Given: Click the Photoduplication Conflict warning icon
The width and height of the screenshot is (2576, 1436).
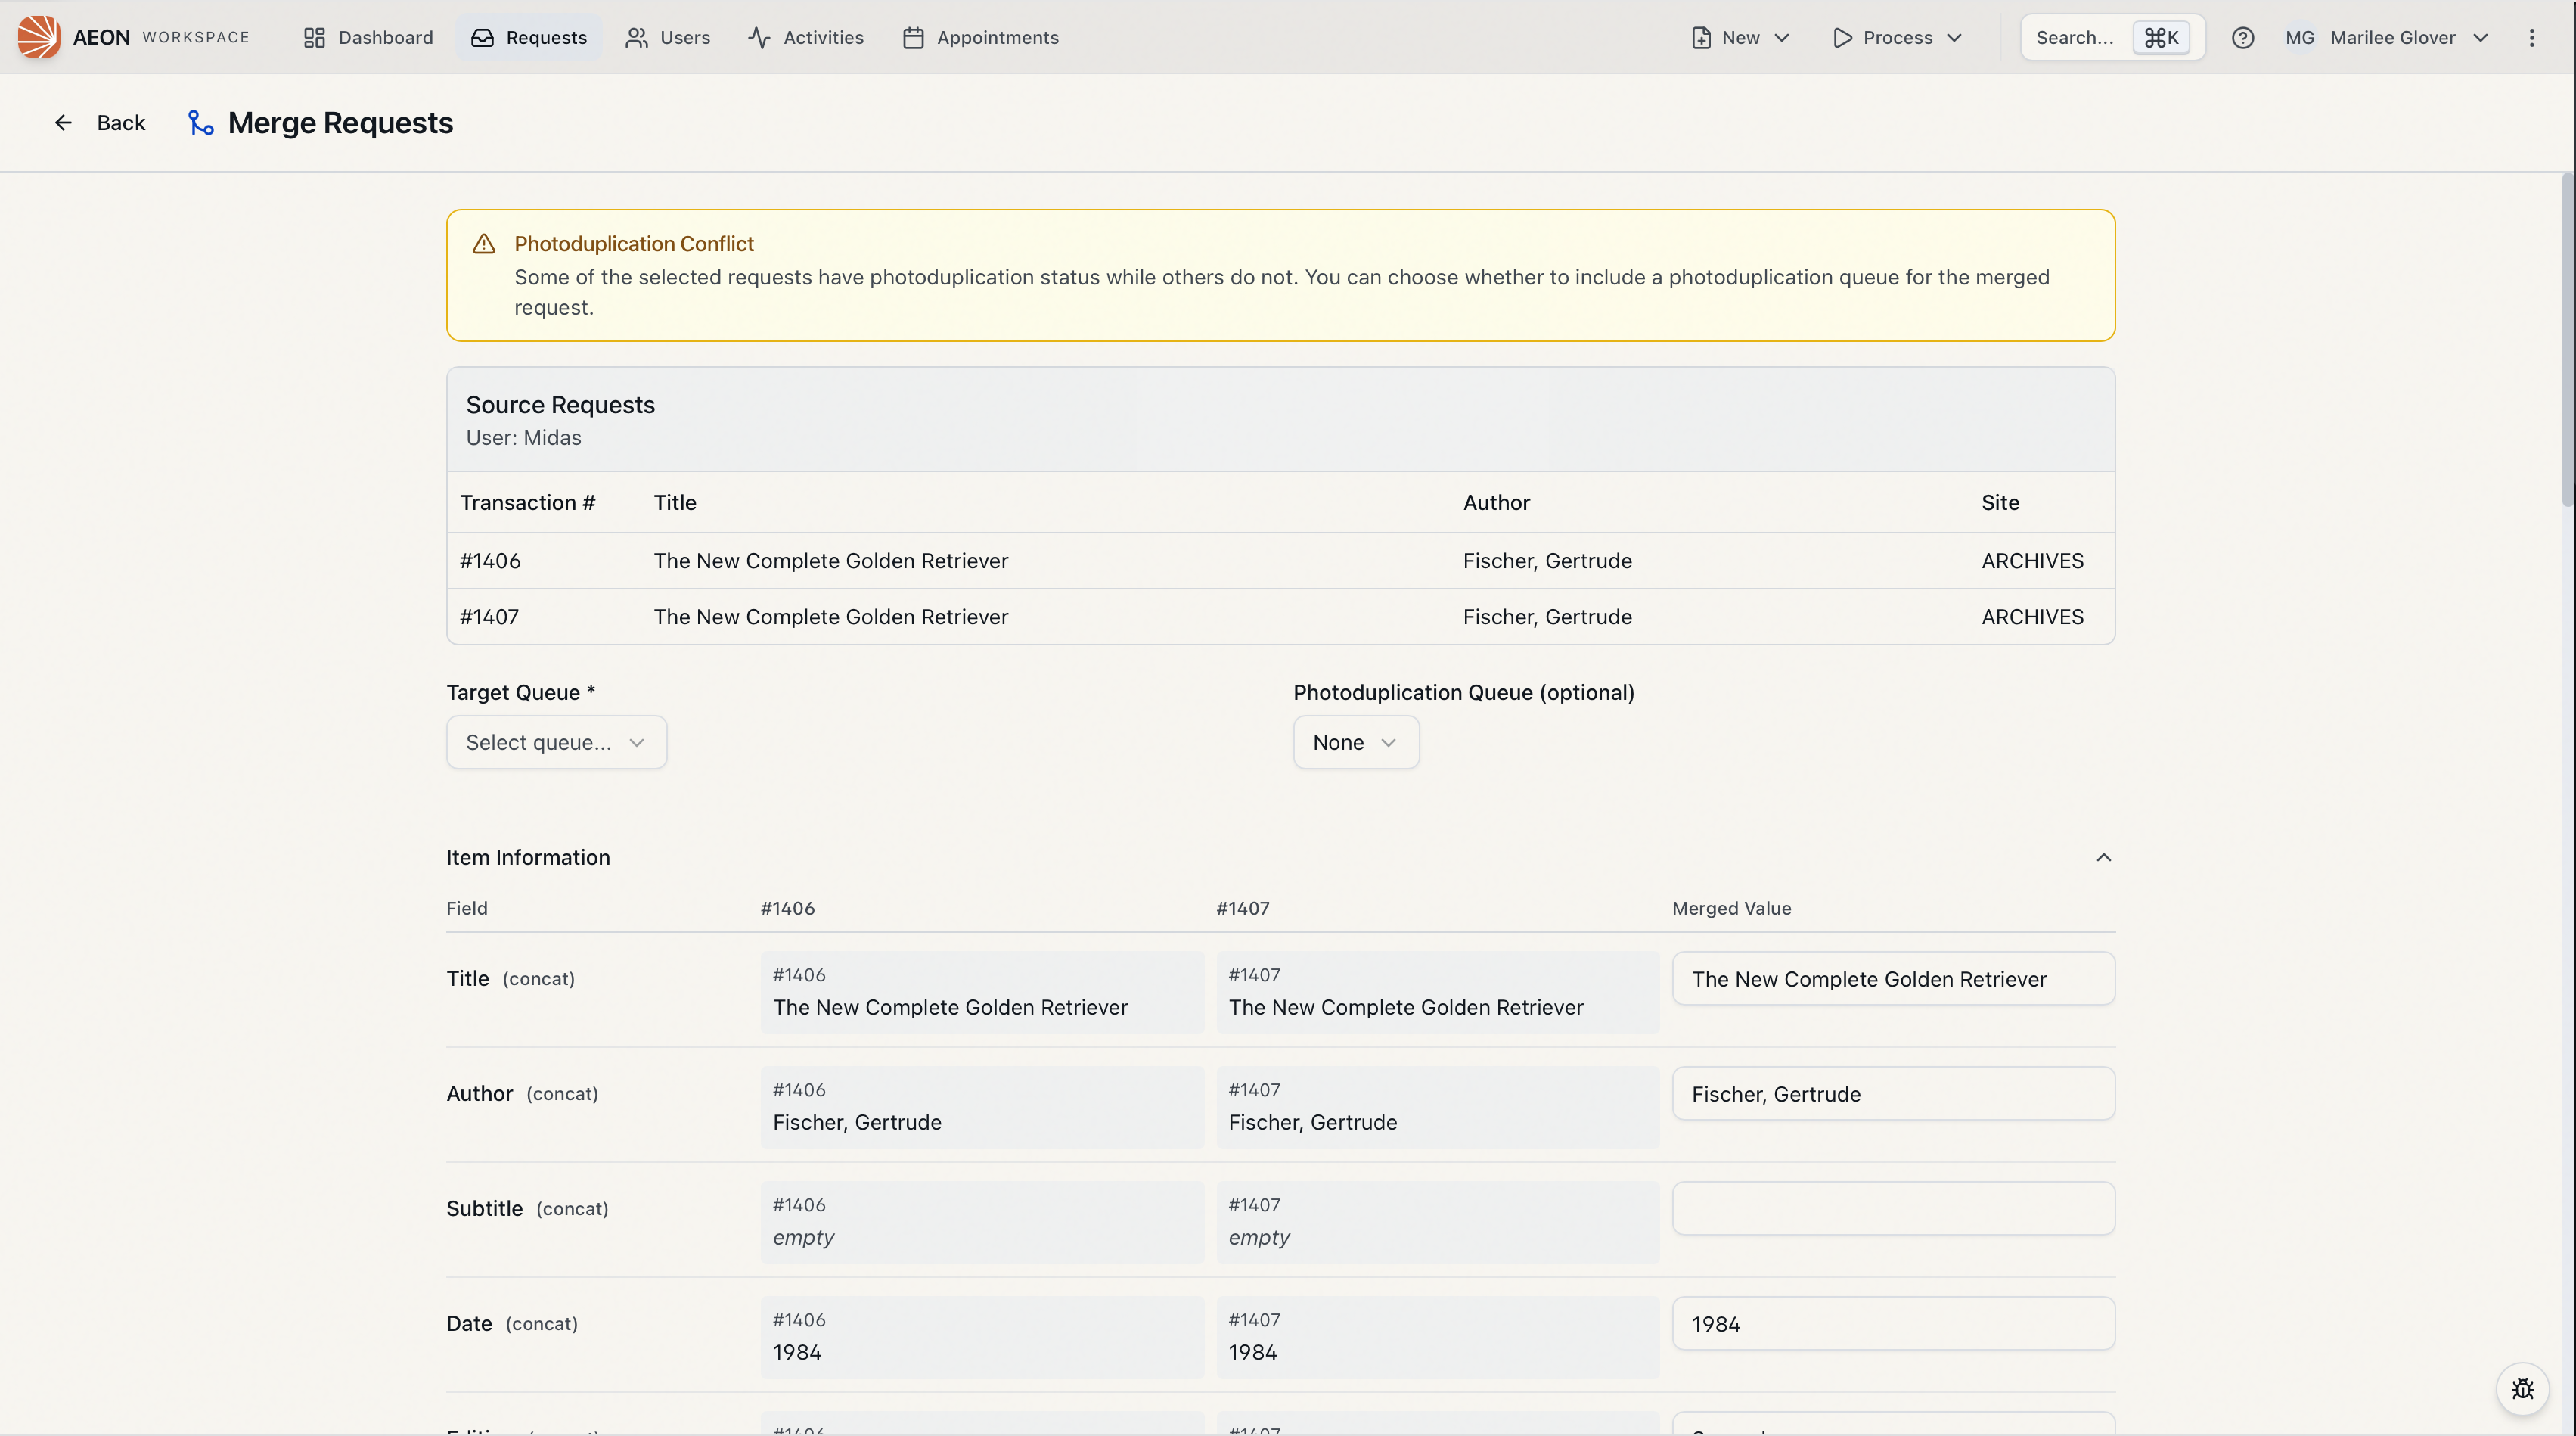Looking at the screenshot, I should tap(484, 243).
